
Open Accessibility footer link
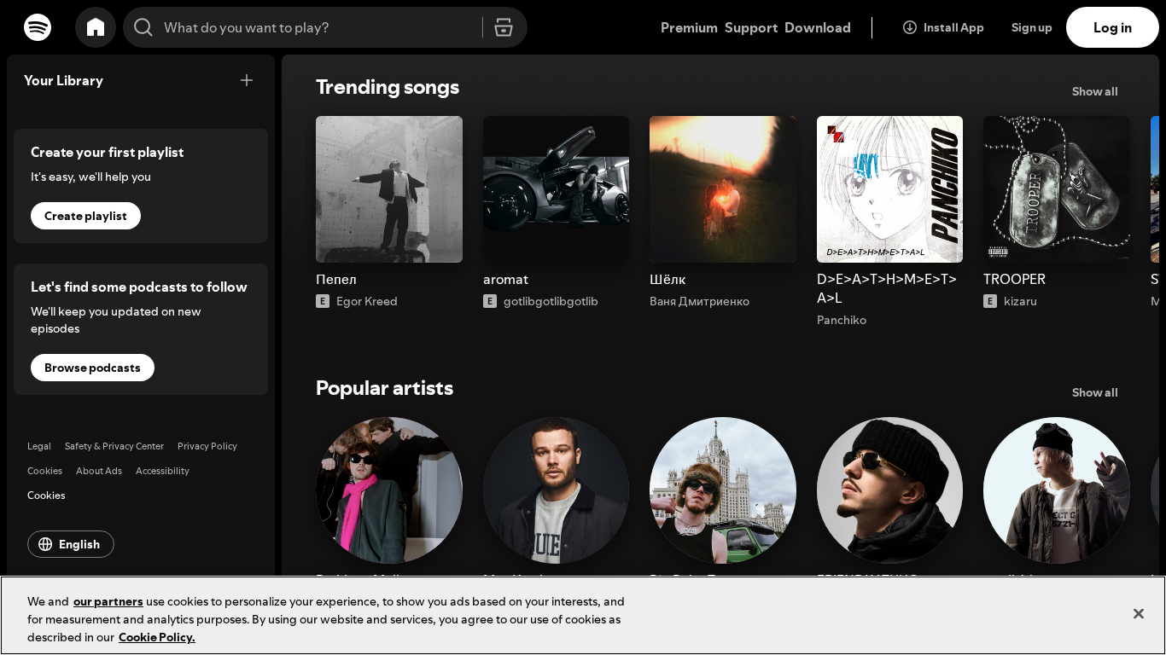click(162, 471)
